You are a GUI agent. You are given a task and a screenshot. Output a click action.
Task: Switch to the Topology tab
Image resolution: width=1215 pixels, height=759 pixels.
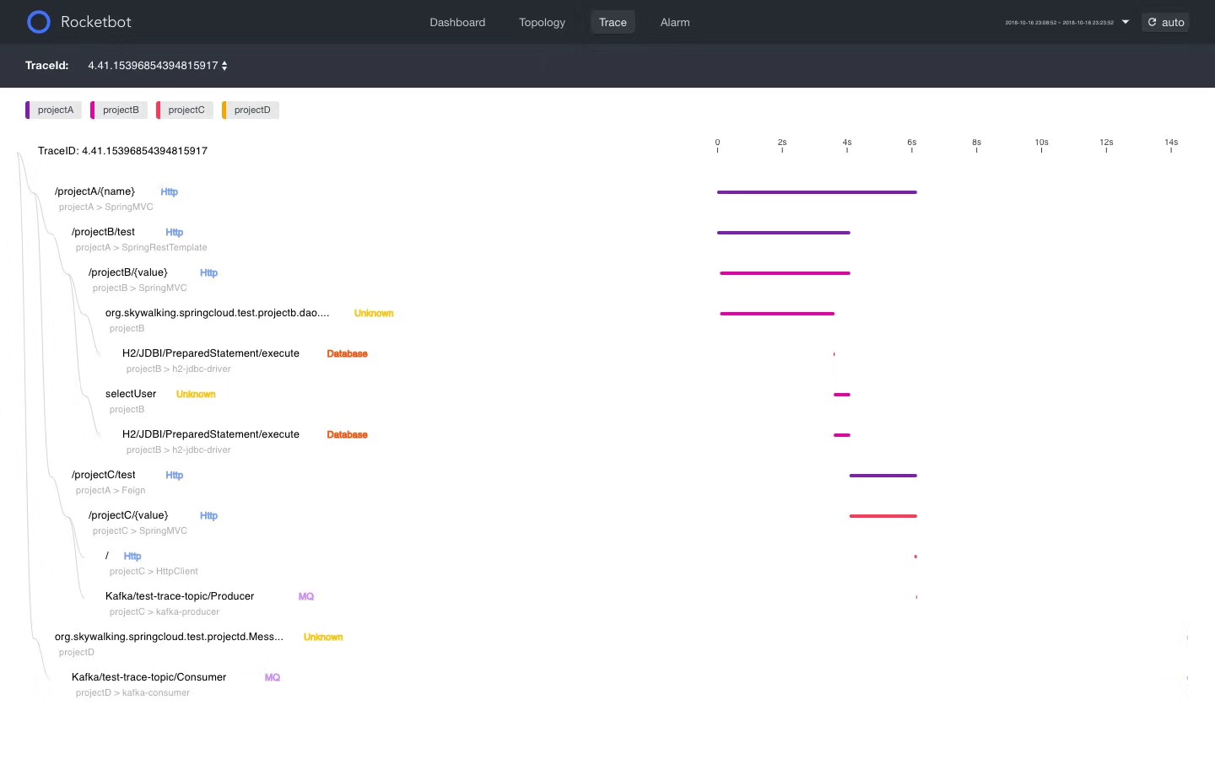pyautogui.click(x=543, y=22)
